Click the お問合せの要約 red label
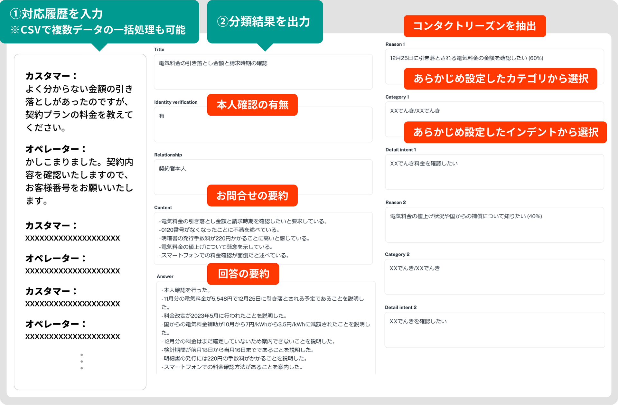Screen dimensions: 618x405 pyautogui.click(x=252, y=195)
